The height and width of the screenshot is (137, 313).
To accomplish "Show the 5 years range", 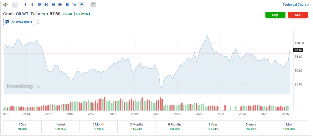I will coord(251,126).
